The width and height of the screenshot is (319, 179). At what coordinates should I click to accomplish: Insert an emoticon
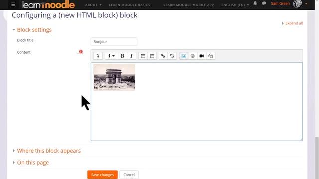pos(193,56)
